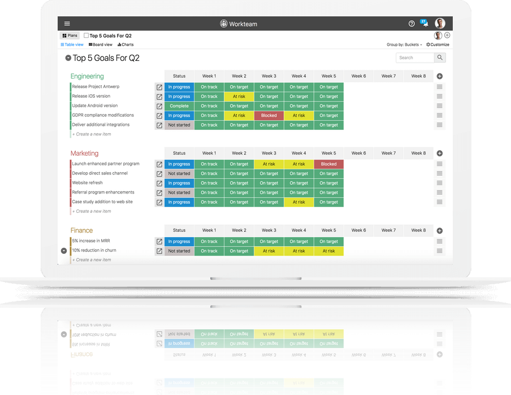Change status of Launch enhanced partner program
The height and width of the screenshot is (395, 511).
(x=179, y=164)
